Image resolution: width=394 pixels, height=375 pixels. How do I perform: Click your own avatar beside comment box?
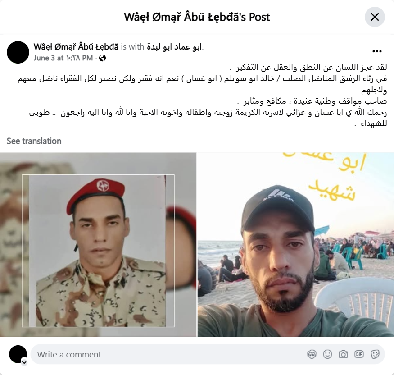18,354
